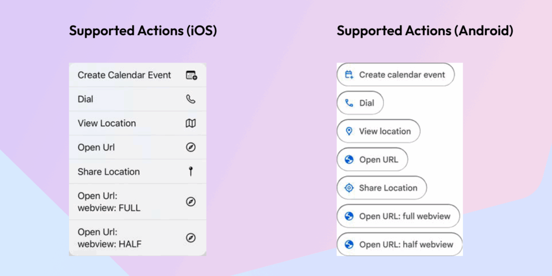Click the blue phone icon in Android Dial chip

[x=349, y=103]
